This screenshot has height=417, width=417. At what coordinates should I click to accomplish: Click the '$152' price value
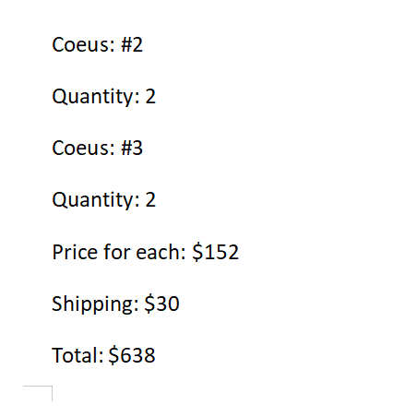pyautogui.click(x=215, y=252)
